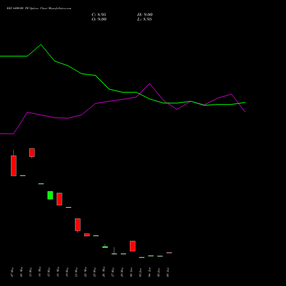Click the green line peak near 14 May

coord(41,45)
